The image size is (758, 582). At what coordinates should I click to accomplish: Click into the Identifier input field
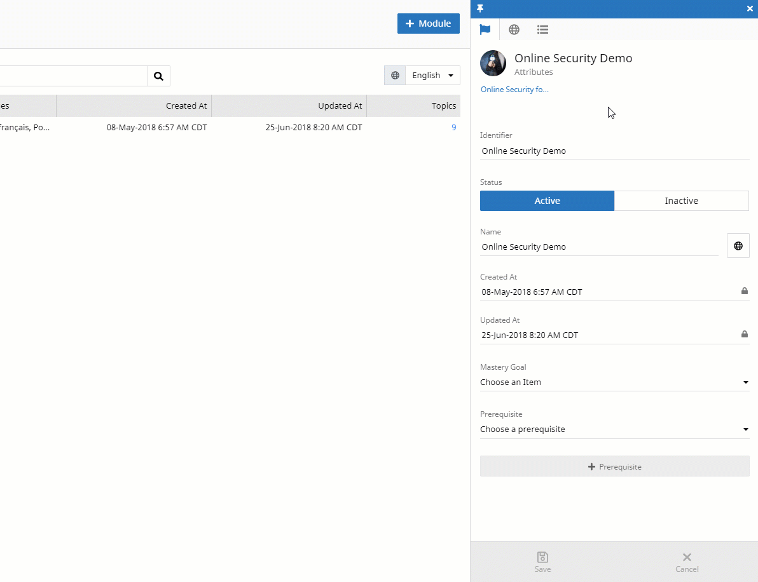tap(614, 151)
